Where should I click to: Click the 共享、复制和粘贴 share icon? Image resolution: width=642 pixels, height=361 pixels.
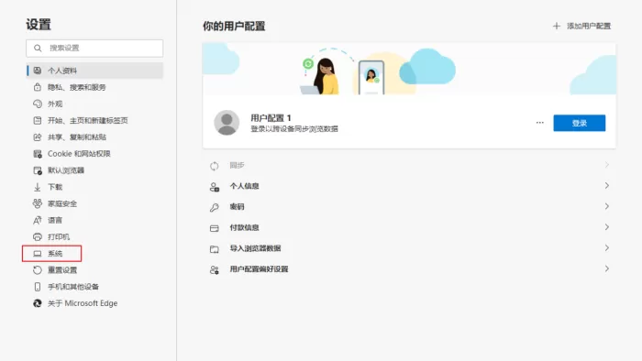point(38,137)
